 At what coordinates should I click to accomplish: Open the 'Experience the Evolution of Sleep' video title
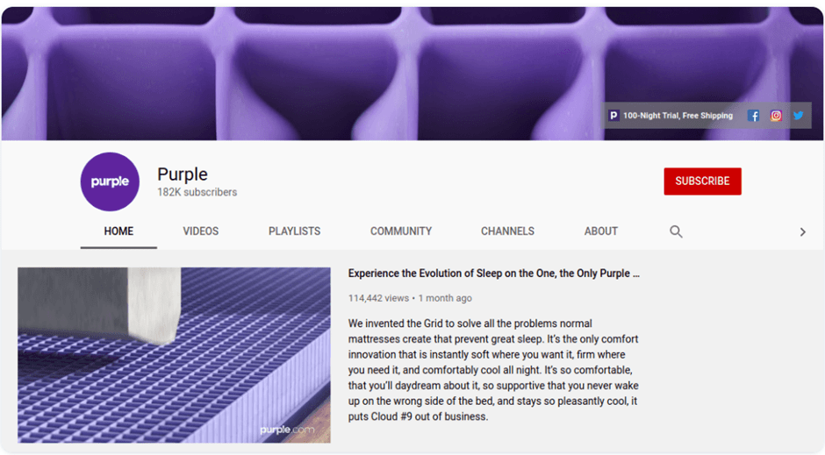point(493,274)
